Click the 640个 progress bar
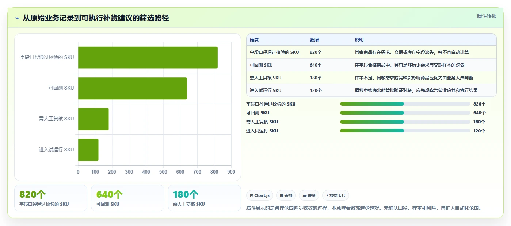This screenshot has width=511, height=226. click(405, 113)
